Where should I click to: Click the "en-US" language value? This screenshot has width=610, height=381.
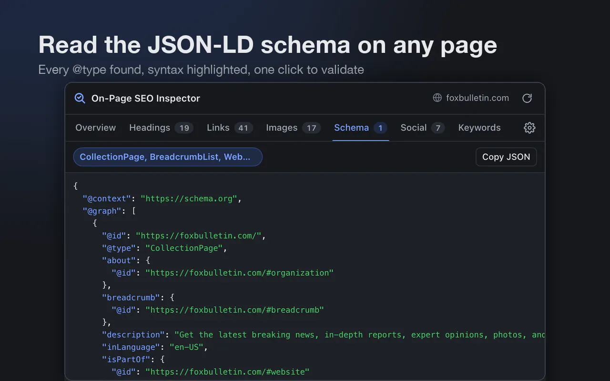[186, 347]
